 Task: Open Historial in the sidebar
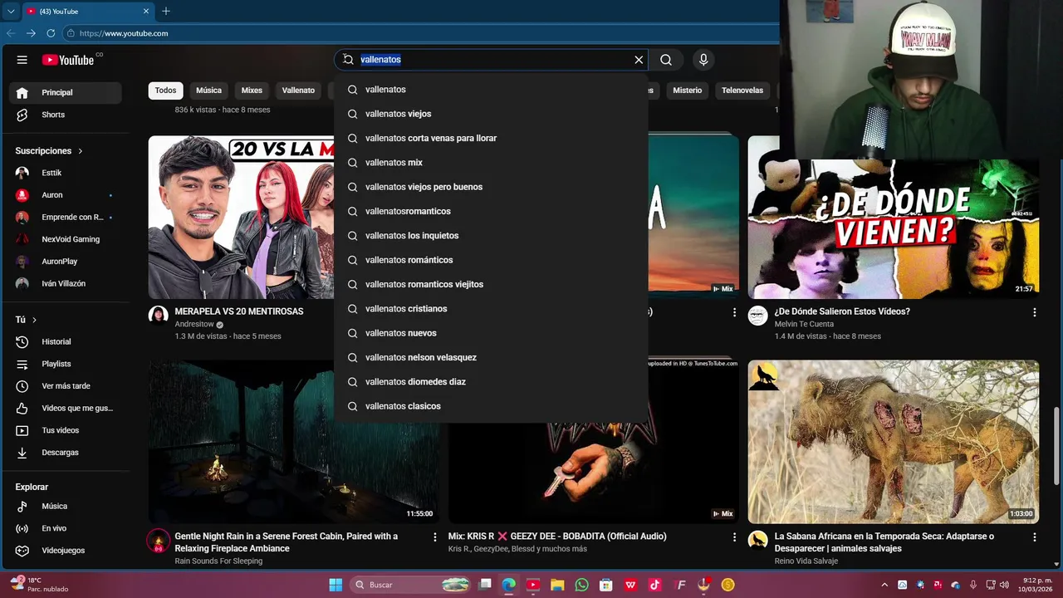point(66,341)
